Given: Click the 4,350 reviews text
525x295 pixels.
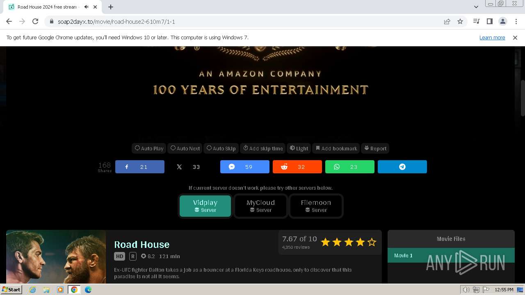Looking at the screenshot, I should 296,247.
